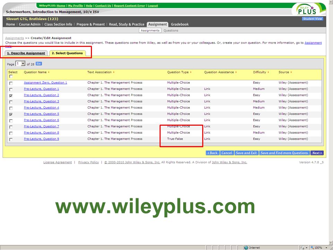Uncheck Pre-Lecture, Question 2 checkbox

pos(11,96)
